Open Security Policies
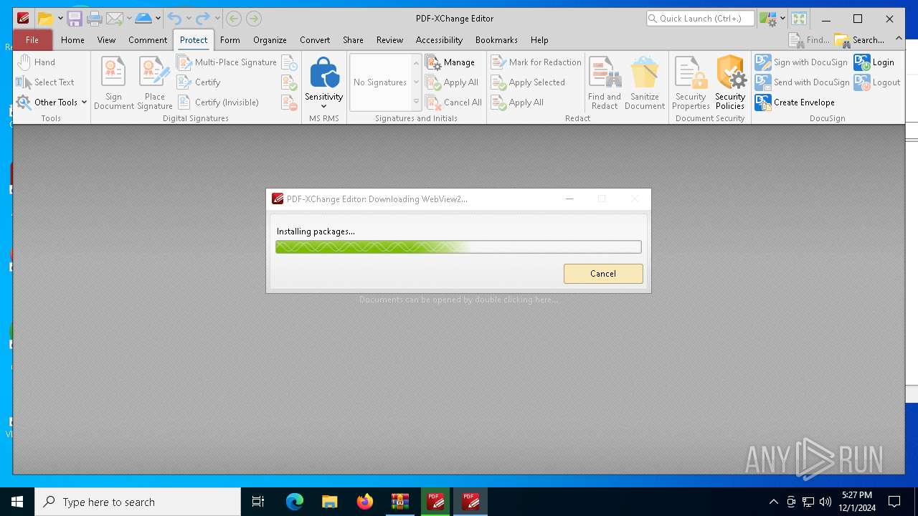 pos(730,83)
